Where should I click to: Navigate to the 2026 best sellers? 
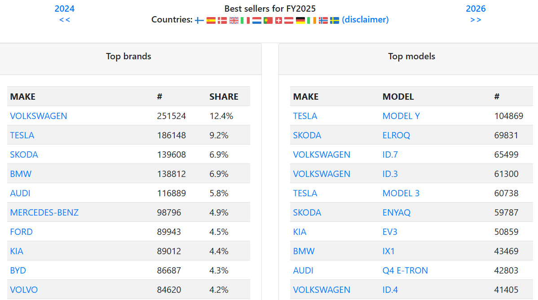476,9
